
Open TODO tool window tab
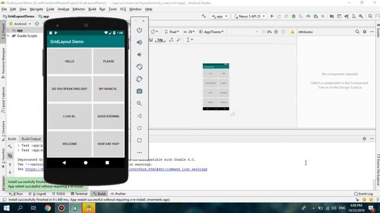[x=58, y=193]
